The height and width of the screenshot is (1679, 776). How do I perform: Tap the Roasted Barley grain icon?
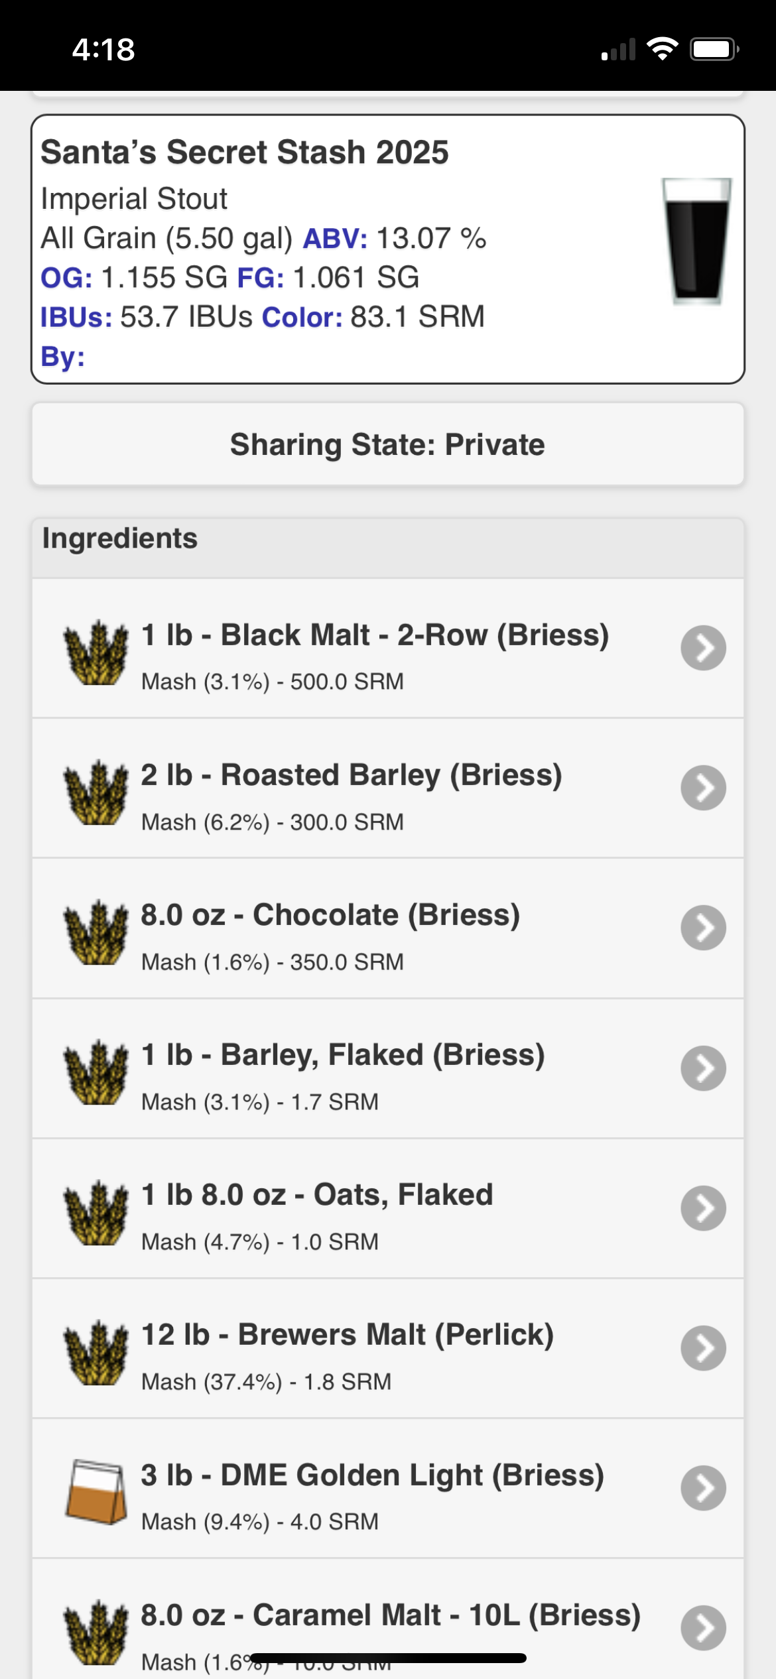[x=96, y=792]
